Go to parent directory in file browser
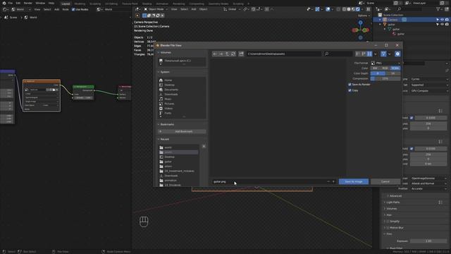The height and width of the screenshot is (254, 451). pyautogui.click(x=227, y=54)
